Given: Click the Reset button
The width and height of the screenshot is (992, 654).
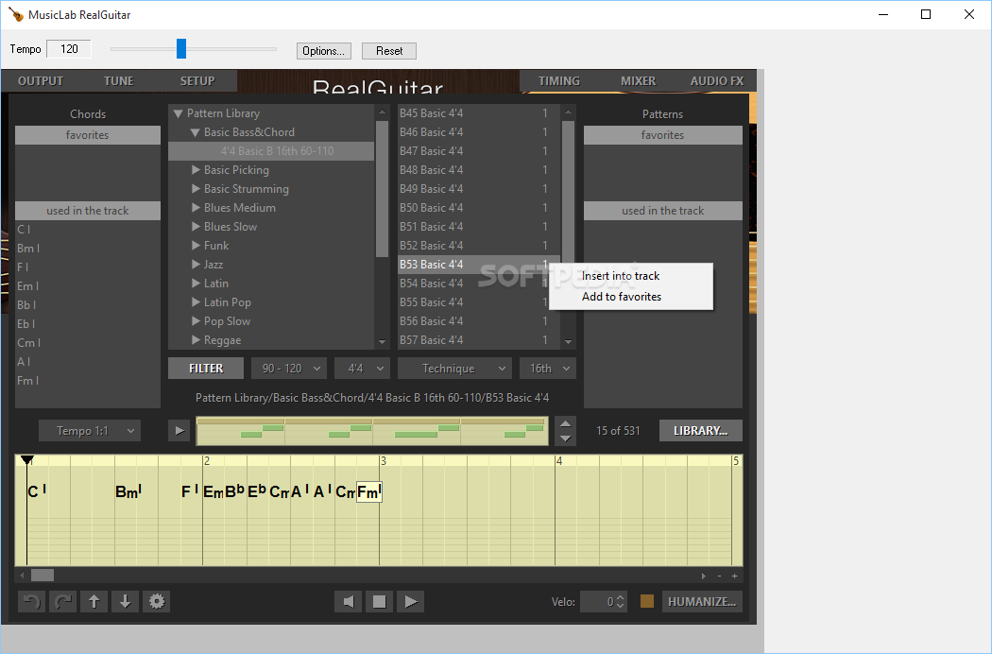Looking at the screenshot, I should [389, 51].
